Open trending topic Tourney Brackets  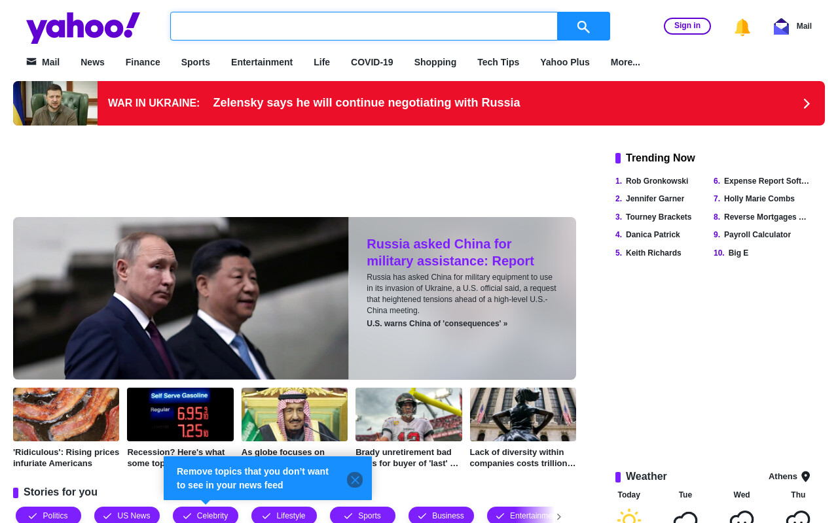point(659,217)
